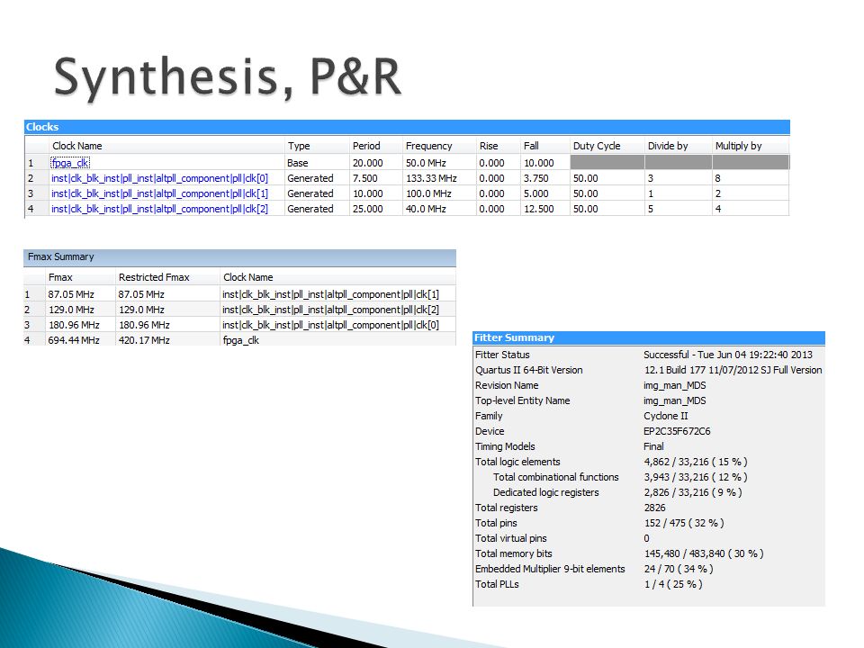
Task: Select the Fitter Status row label
Action: point(502,355)
